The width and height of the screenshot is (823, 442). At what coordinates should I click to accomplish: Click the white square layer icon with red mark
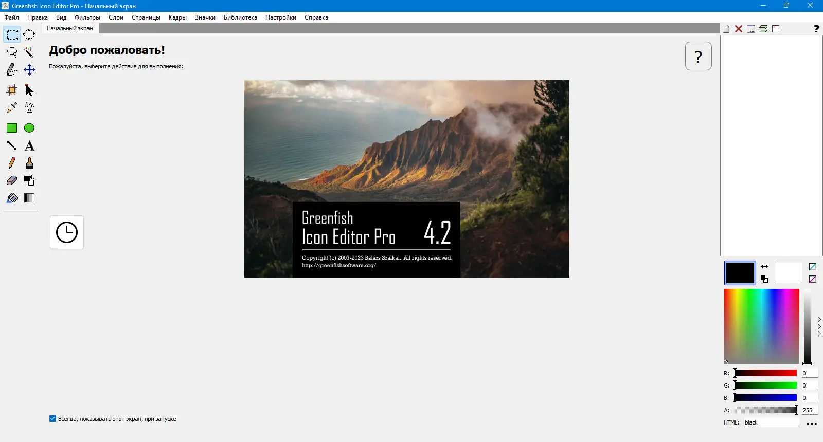776,29
